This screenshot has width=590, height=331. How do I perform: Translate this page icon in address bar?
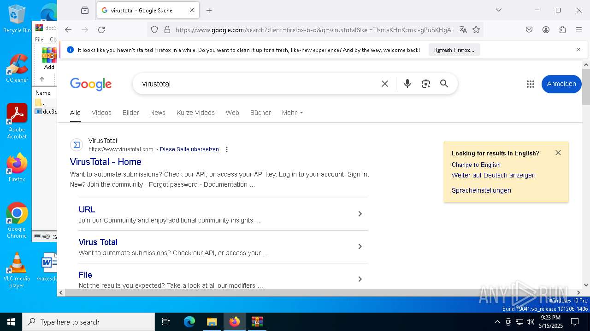(463, 29)
